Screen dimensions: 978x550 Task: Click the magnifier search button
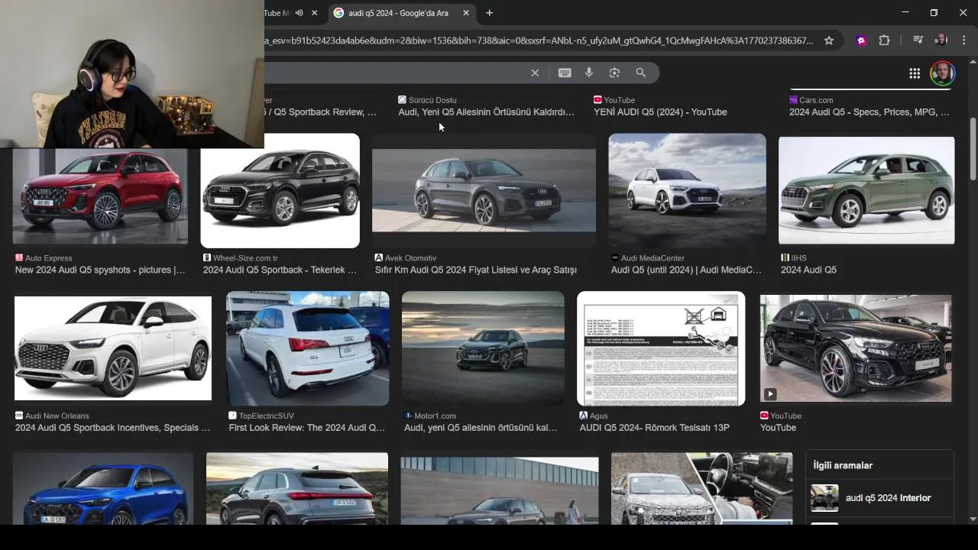point(641,73)
